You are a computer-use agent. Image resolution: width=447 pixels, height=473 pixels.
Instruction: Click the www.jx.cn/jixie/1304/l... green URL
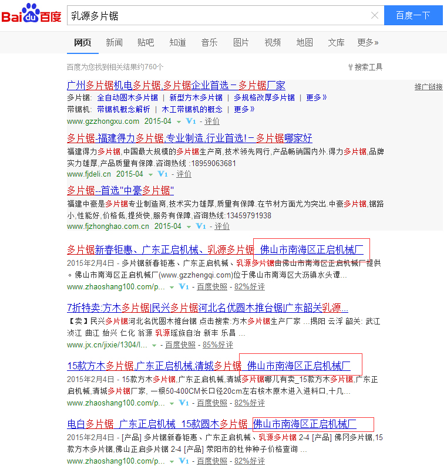tap(107, 345)
